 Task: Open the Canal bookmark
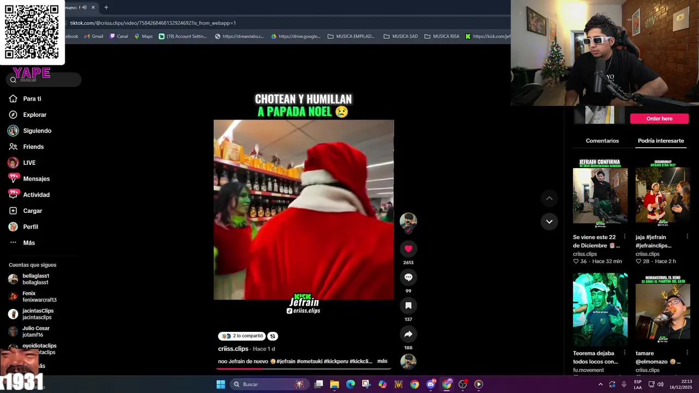[119, 37]
